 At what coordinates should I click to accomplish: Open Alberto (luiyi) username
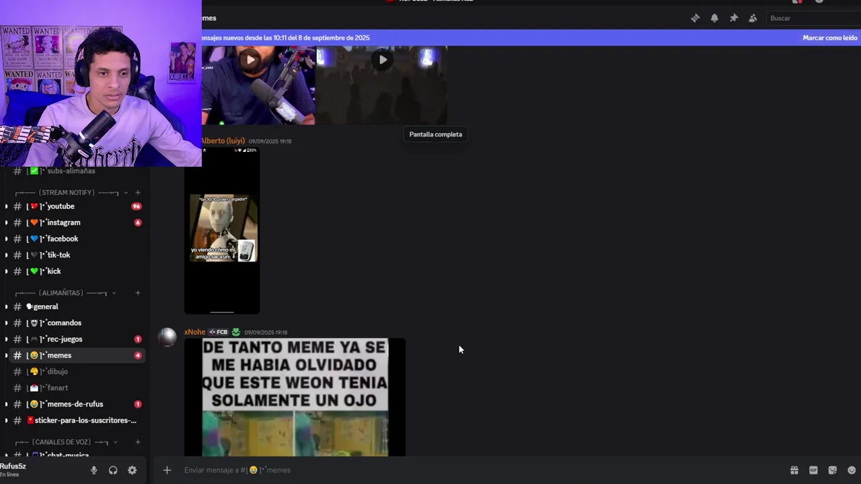click(x=223, y=141)
